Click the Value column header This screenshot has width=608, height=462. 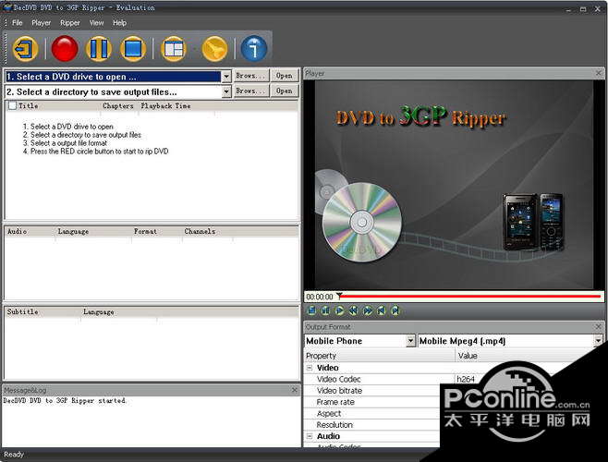click(x=468, y=356)
